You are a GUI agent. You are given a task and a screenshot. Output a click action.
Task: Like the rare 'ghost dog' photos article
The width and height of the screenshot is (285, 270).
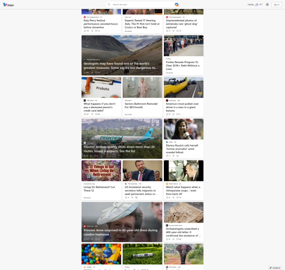[167, 31]
